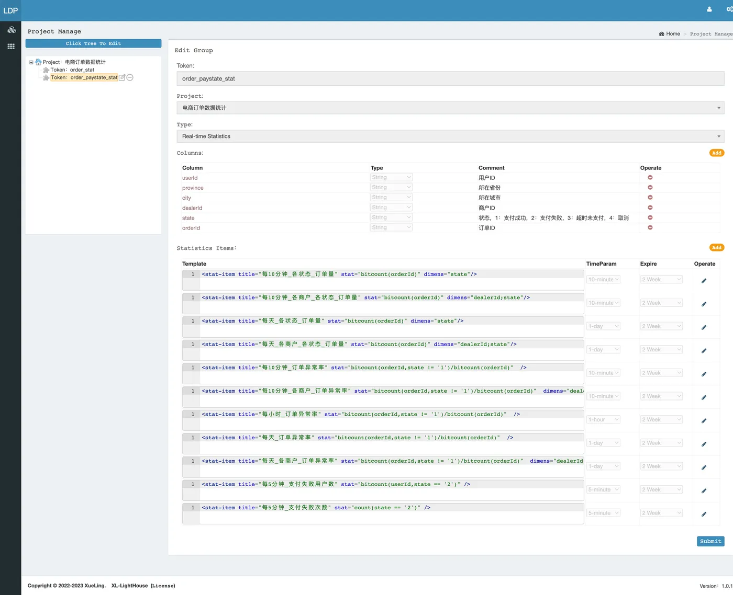This screenshot has width=733, height=595.
Task: Delete the state column row
Action: click(650, 218)
